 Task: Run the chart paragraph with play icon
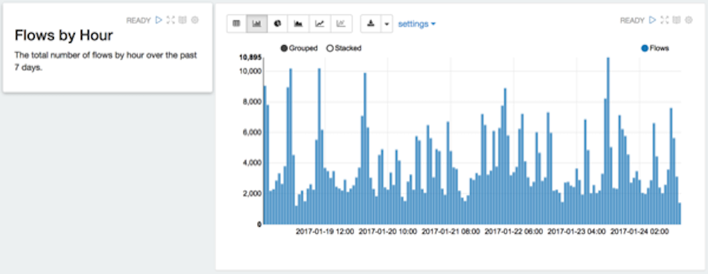pos(652,20)
